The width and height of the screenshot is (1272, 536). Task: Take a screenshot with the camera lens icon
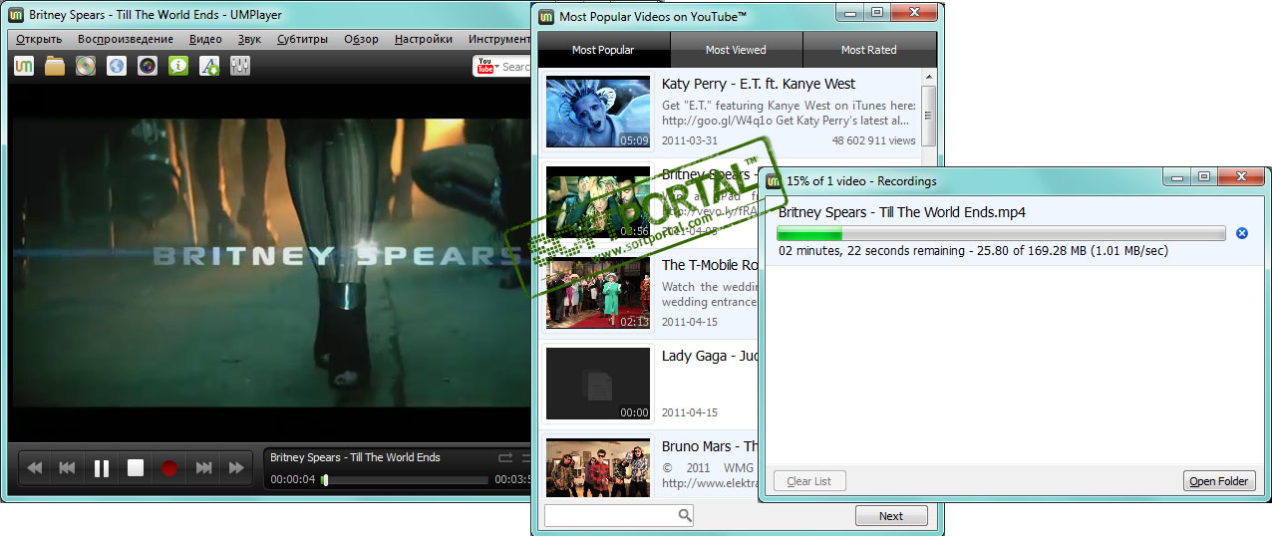[148, 66]
